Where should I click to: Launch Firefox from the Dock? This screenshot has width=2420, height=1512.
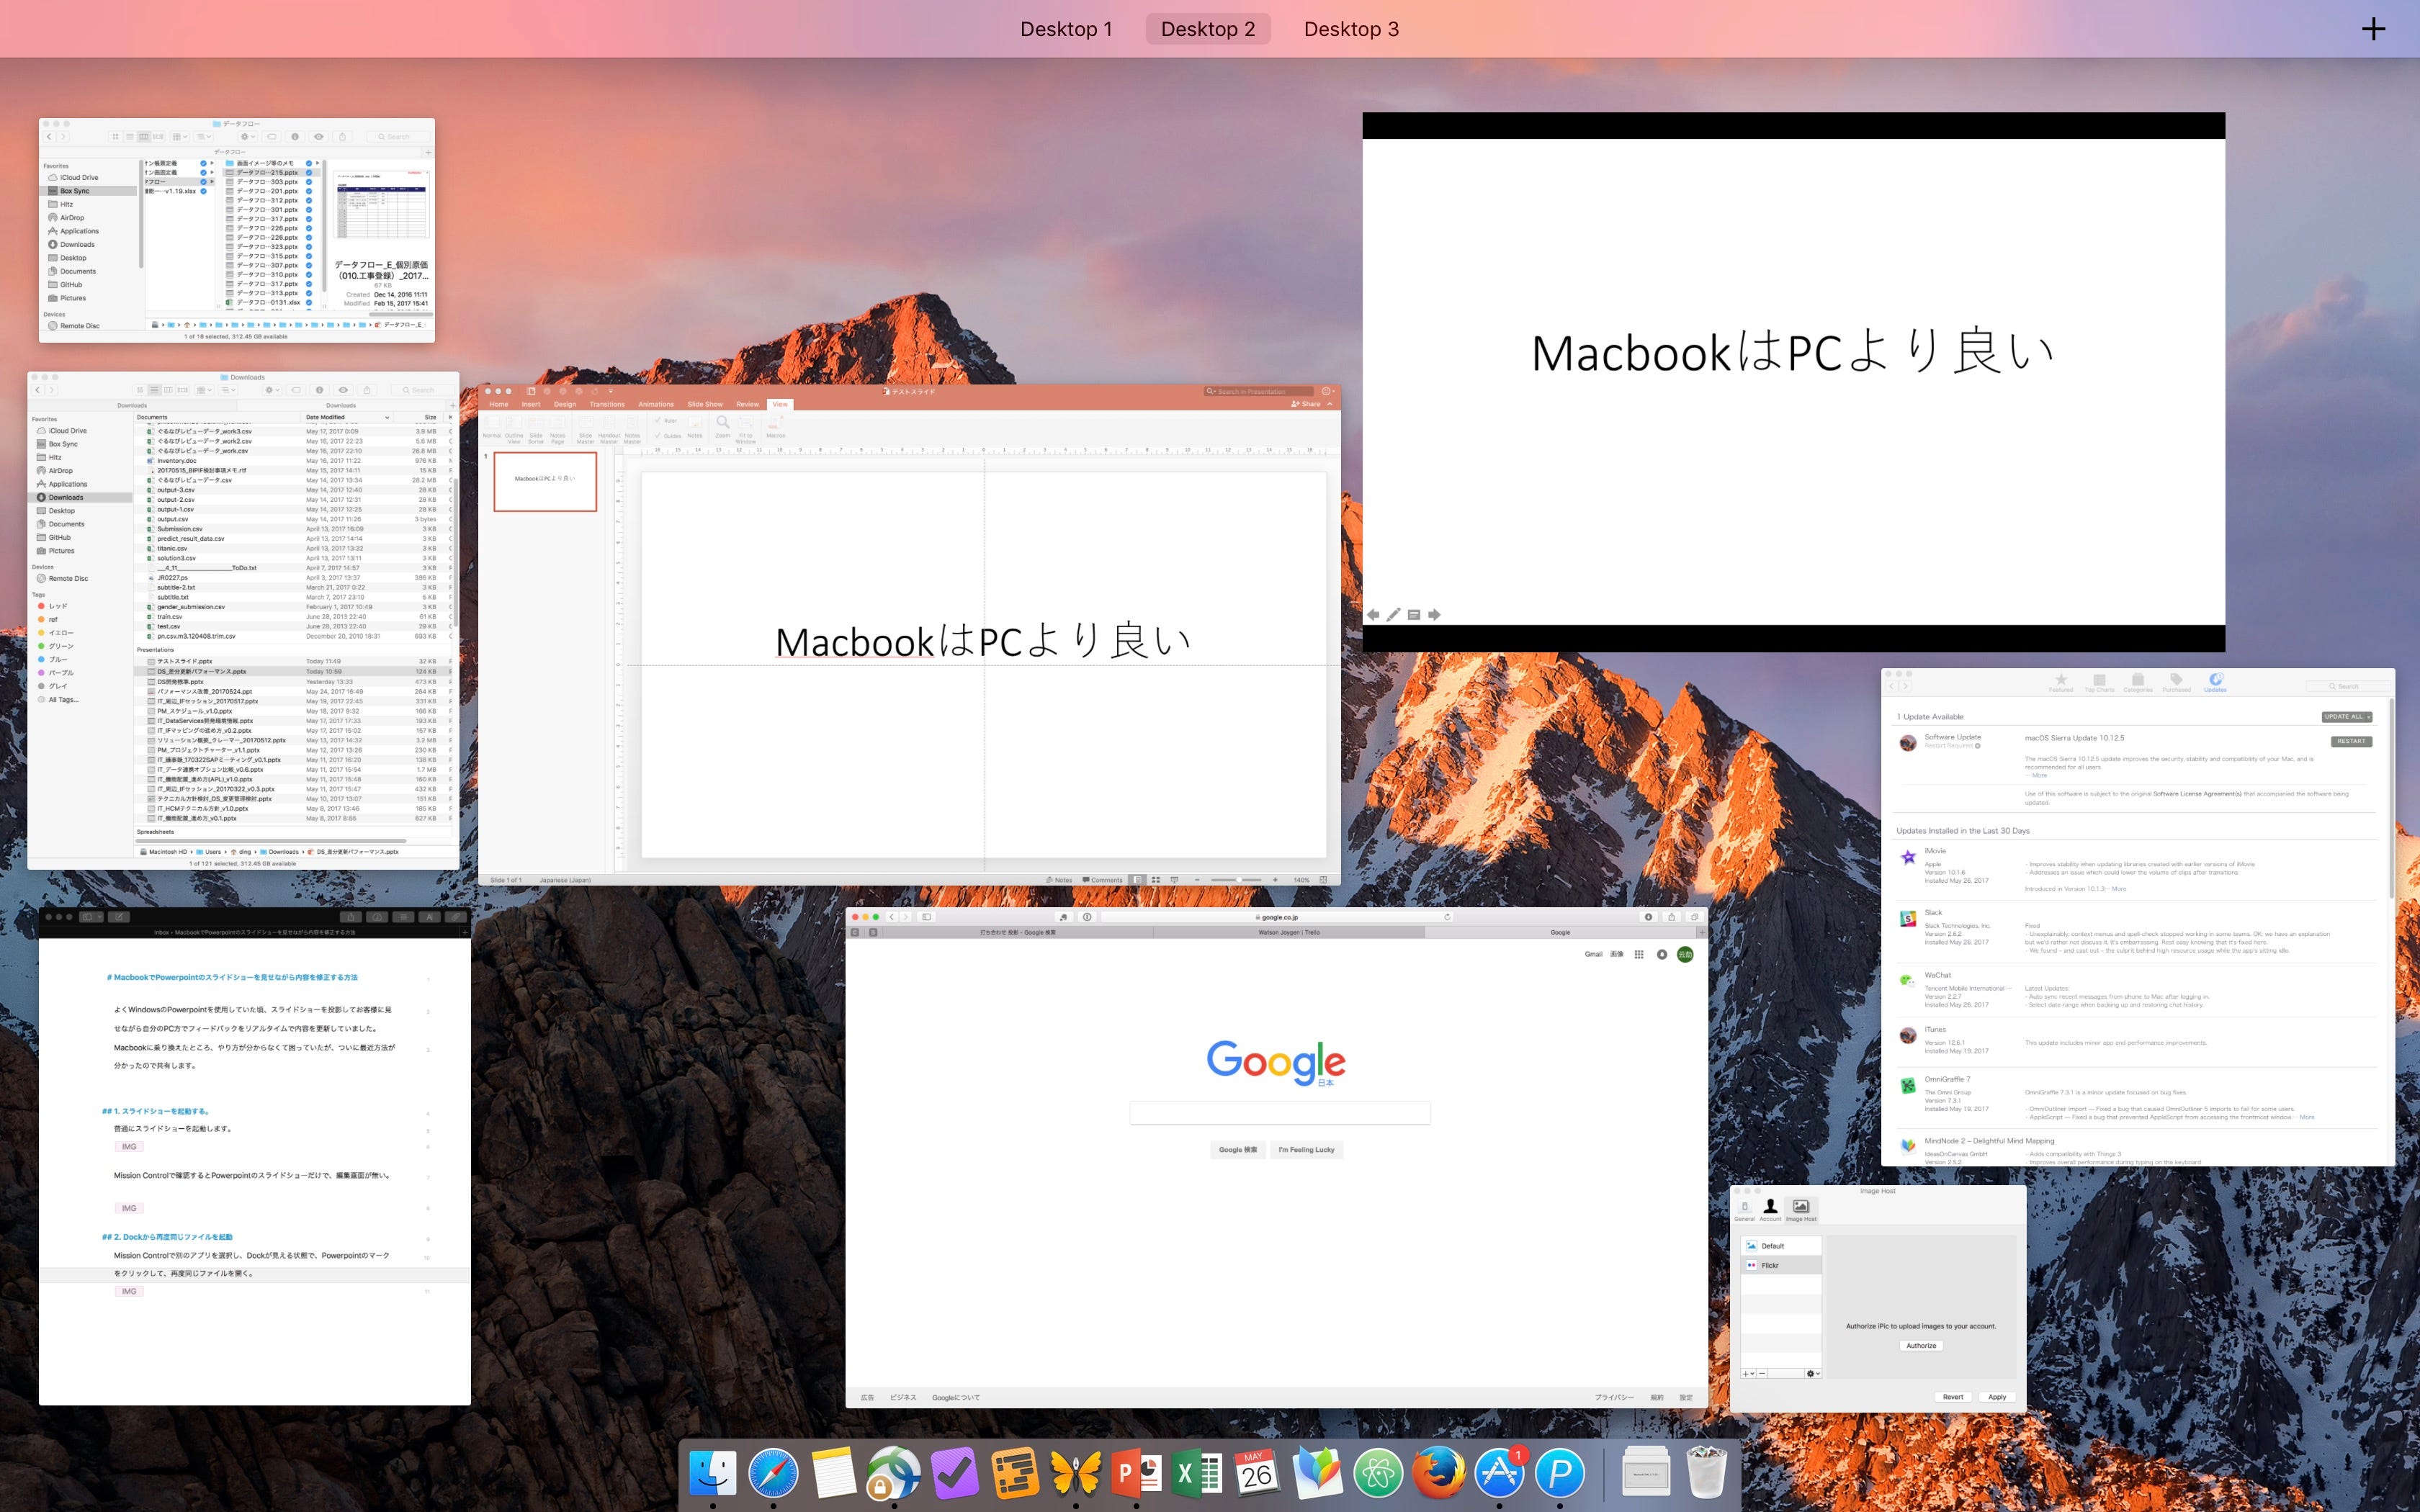click(1439, 1472)
